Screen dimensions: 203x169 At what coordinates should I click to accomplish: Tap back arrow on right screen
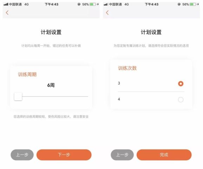(x=107, y=13)
